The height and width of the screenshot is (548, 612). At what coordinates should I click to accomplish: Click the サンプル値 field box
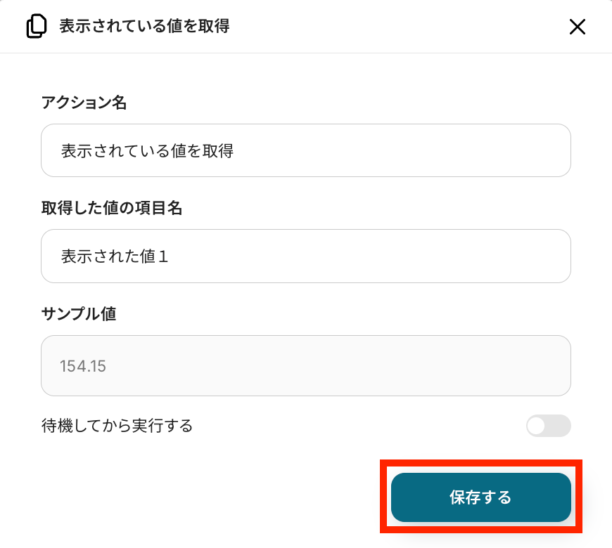click(x=305, y=365)
